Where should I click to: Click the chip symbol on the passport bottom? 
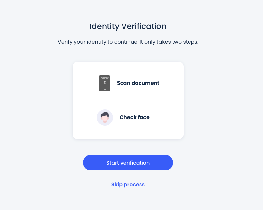click(x=105, y=89)
